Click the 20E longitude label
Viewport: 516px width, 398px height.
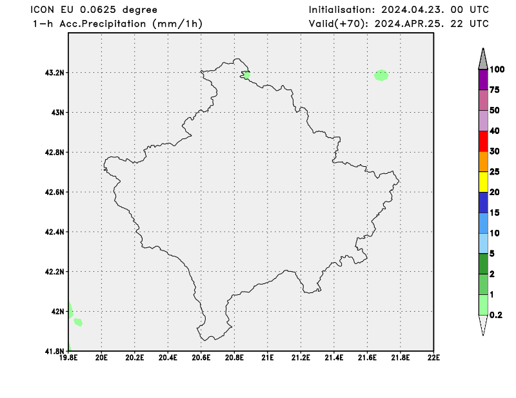pyautogui.click(x=101, y=357)
